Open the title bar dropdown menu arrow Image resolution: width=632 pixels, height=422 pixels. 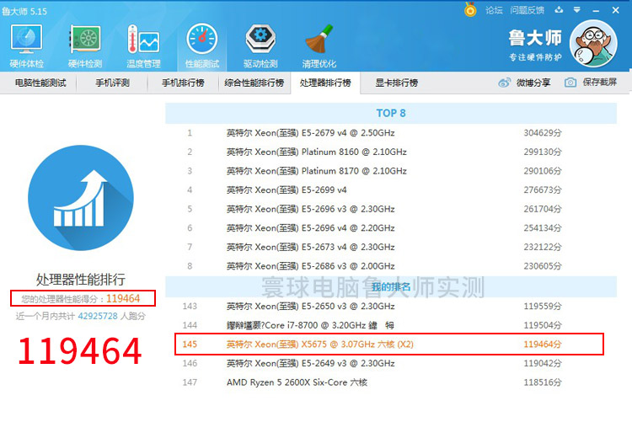(576, 10)
